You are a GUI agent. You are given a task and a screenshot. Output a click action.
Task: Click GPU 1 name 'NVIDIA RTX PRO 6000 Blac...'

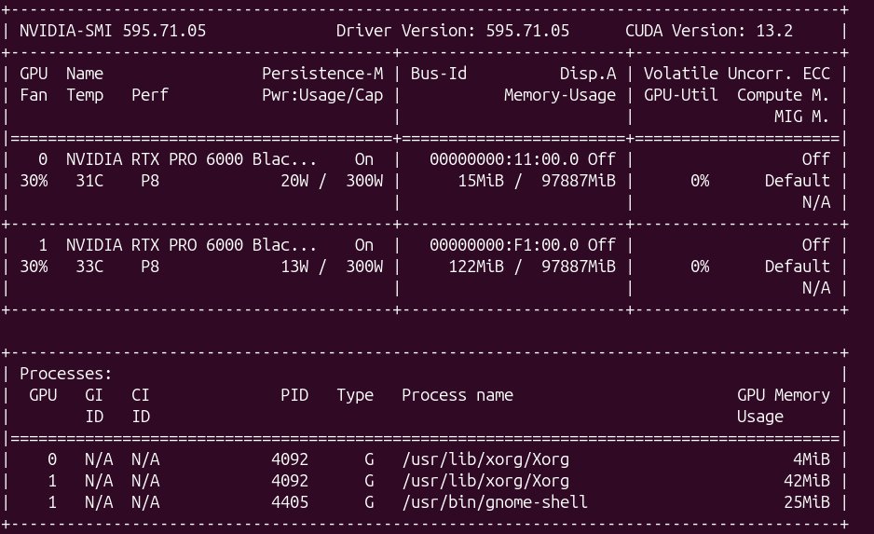pos(191,245)
